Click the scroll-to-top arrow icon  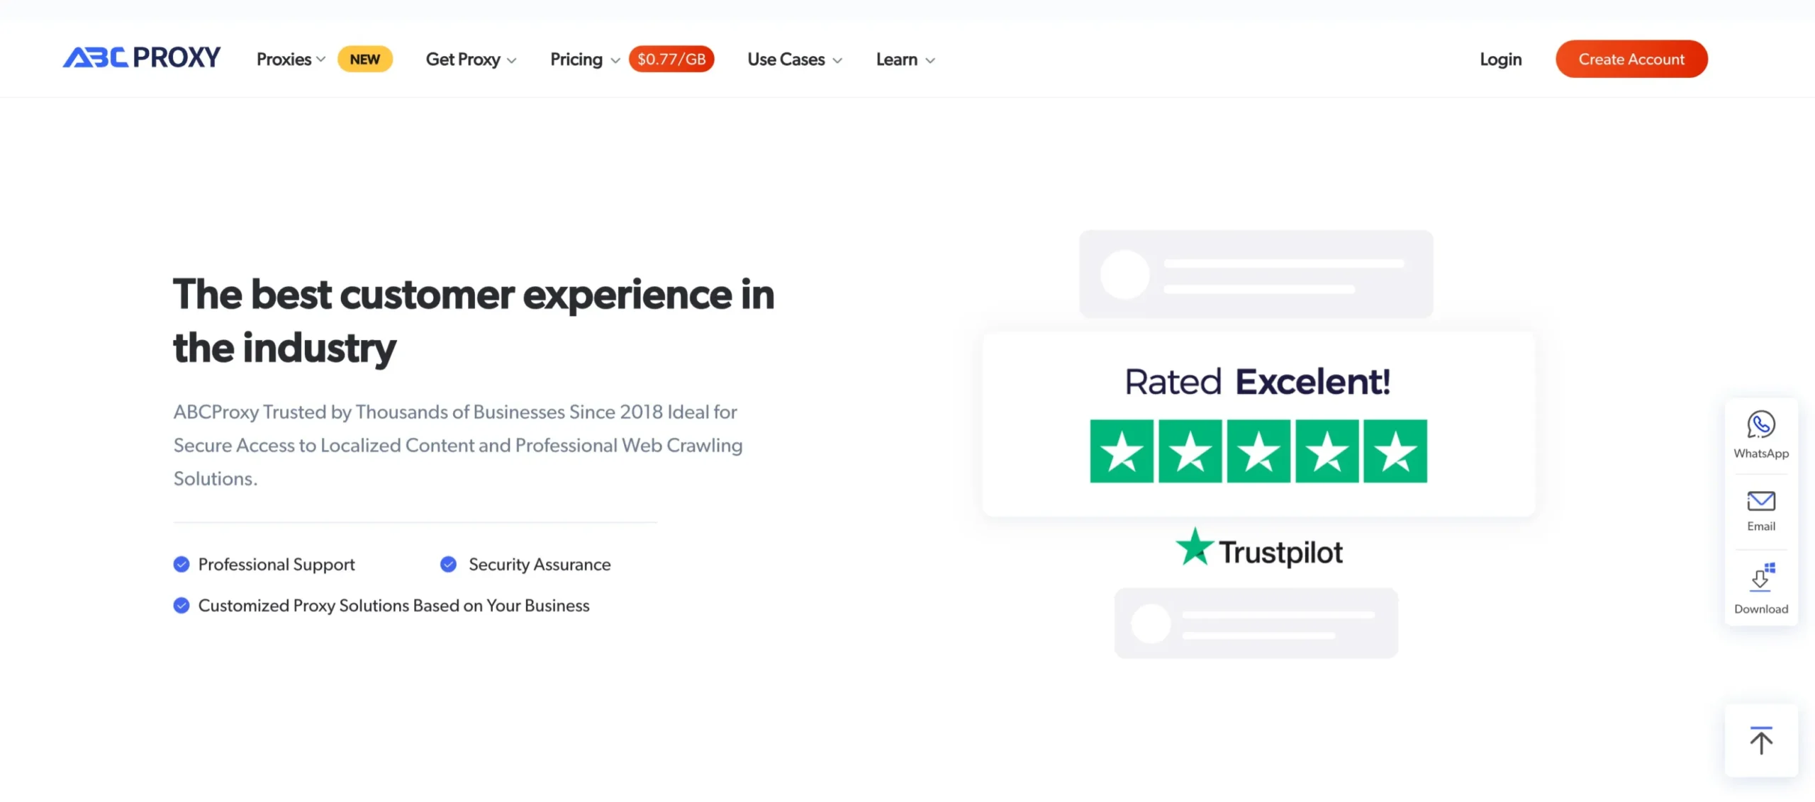pyautogui.click(x=1765, y=742)
